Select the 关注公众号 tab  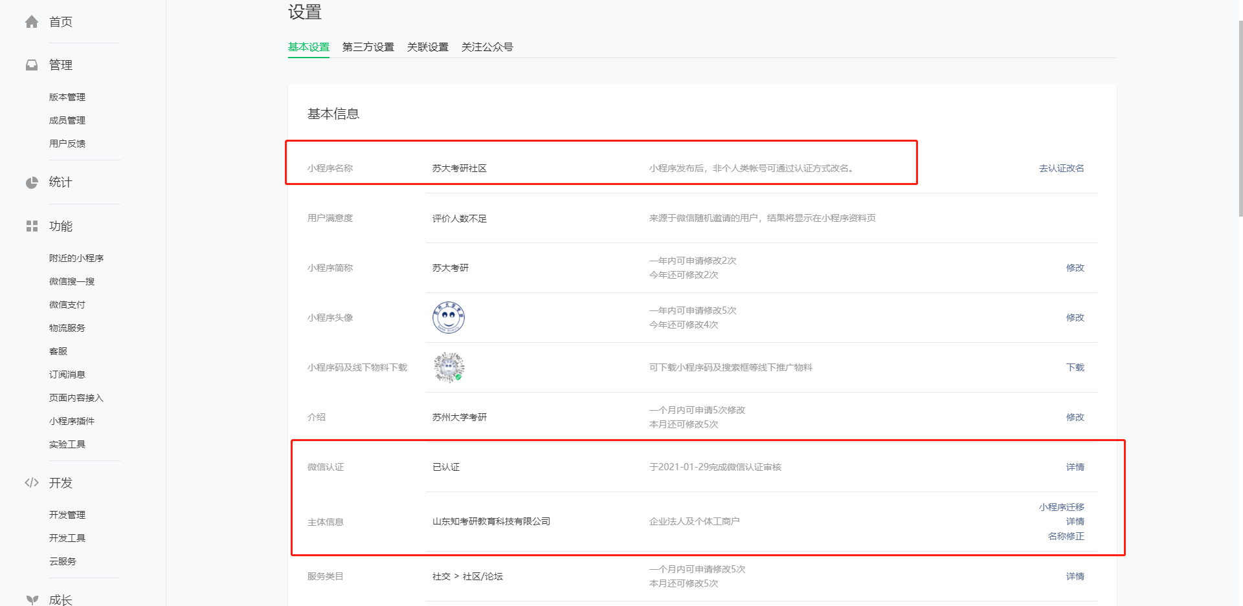pyautogui.click(x=487, y=47)
